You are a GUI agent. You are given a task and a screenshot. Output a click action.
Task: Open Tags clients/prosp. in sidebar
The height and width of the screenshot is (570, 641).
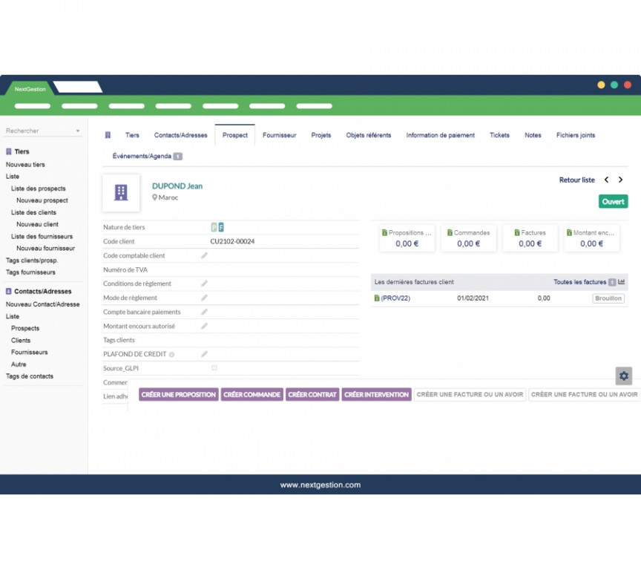point(32,260)
